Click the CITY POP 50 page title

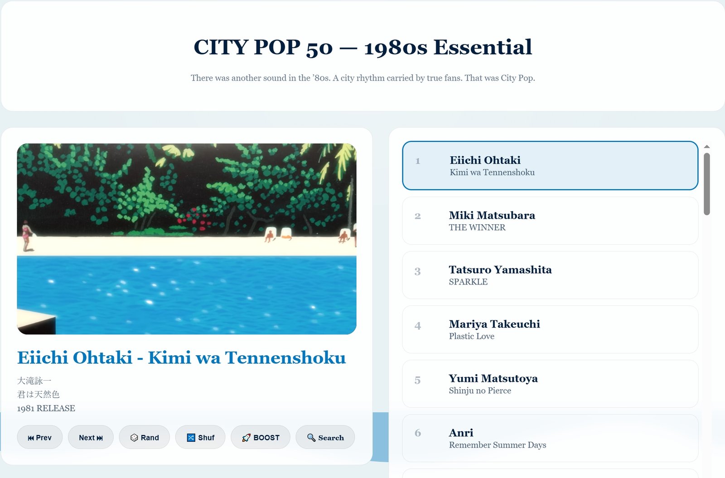click(x=362, y=47)
